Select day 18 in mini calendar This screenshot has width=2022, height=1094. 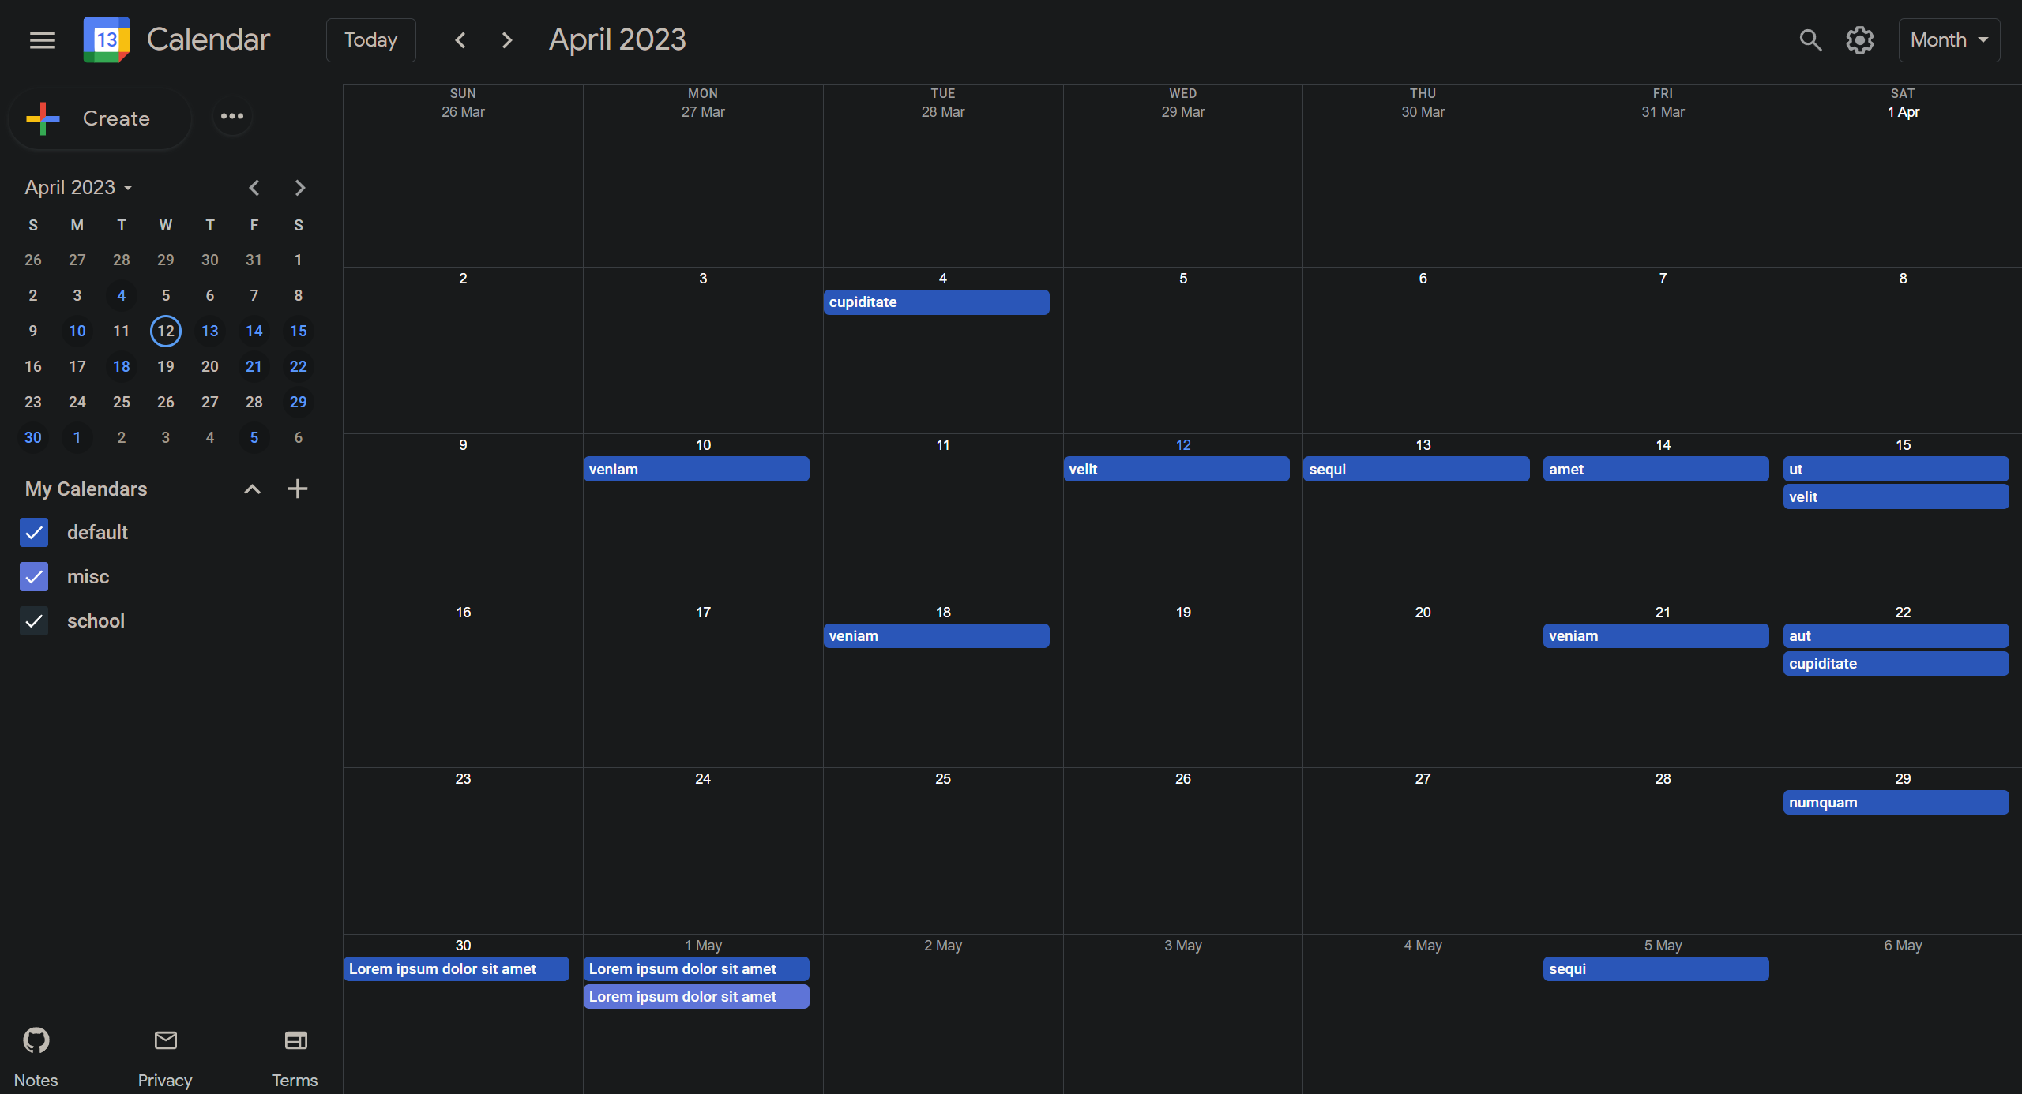click(121, 366)
